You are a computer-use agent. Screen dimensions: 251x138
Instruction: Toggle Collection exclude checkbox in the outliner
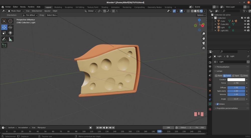(x=242, y=18)
